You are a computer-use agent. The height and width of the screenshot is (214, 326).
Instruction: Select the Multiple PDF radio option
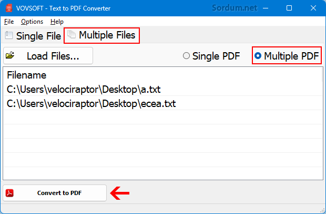287,56
